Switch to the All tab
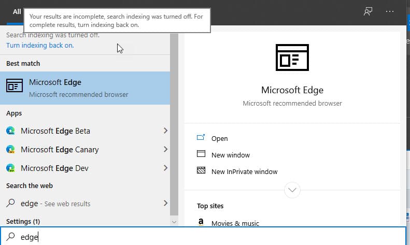Image resolution: width=410 pixels, height=245 pixels. (x=17, y=12)
